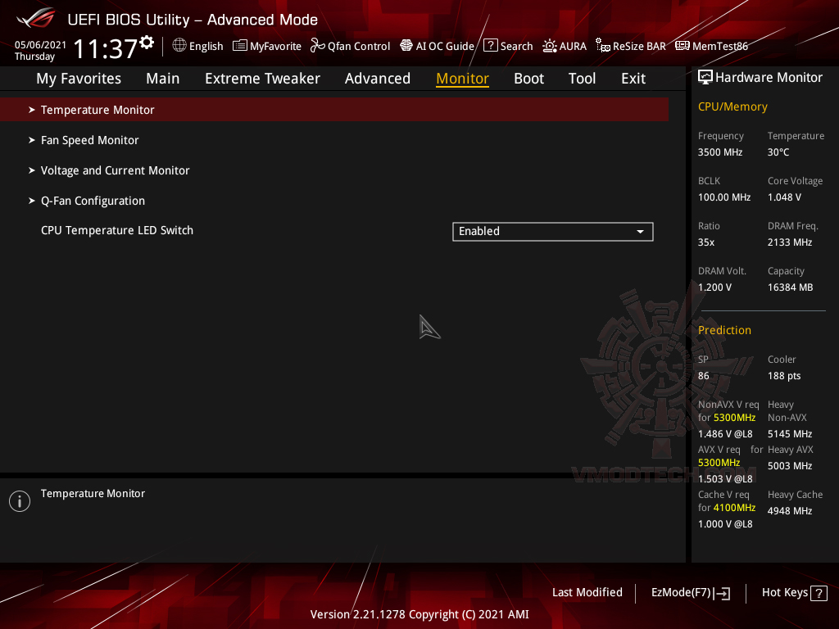Open MyFavorite list icon
Screen dimensions: 839x629
(240, 46)
